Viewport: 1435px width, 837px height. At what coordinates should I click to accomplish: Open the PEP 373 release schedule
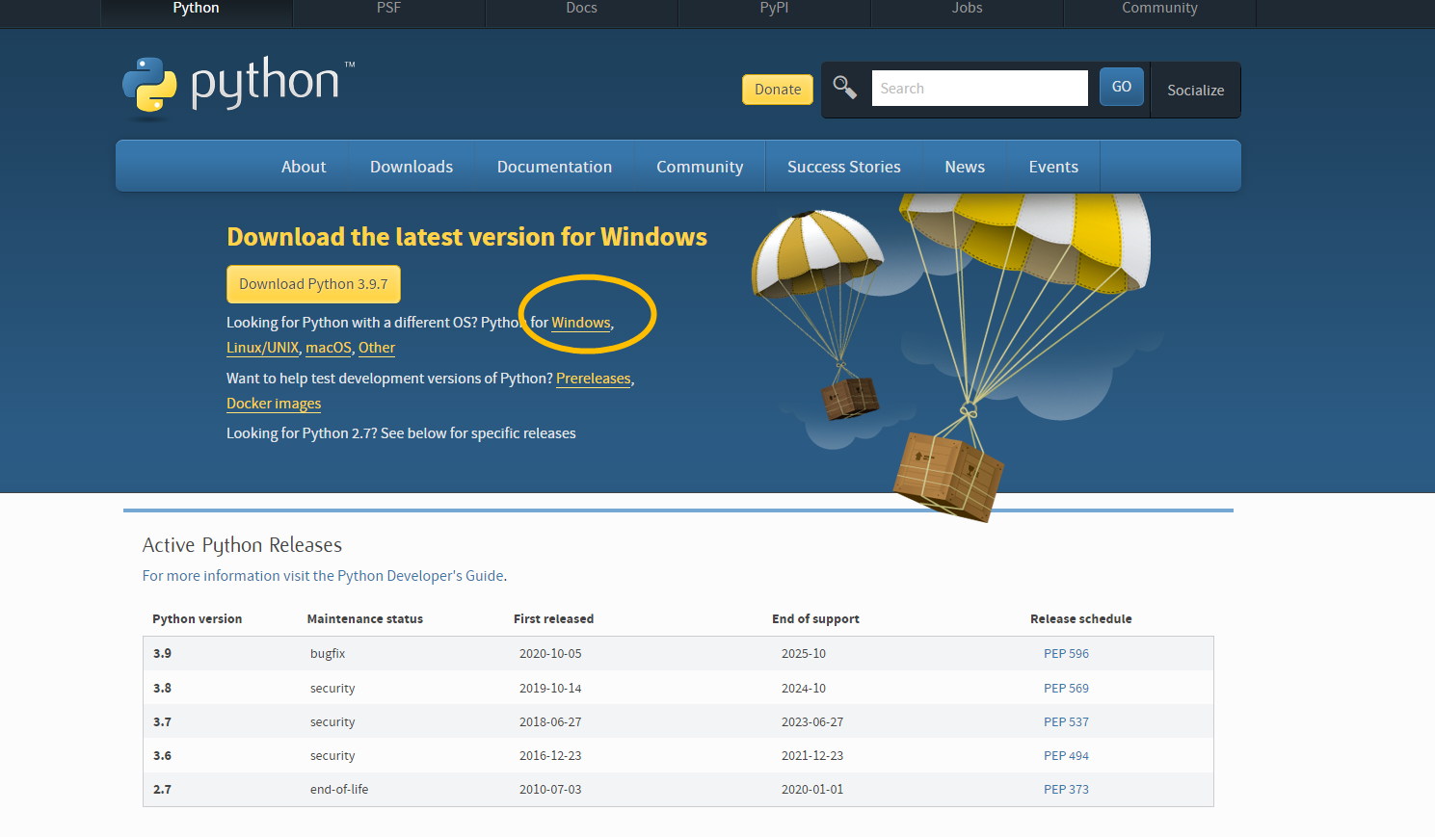1066,790
